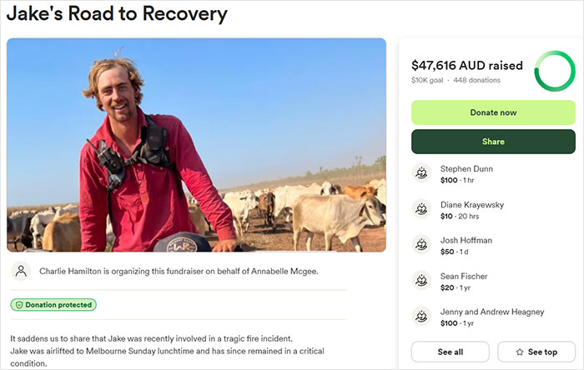The width and height of the screenshot is (584, 370).
Task: Click the donation icon next to Josh Hoffman
Action: pyautogui.click(x=421, y=245)
